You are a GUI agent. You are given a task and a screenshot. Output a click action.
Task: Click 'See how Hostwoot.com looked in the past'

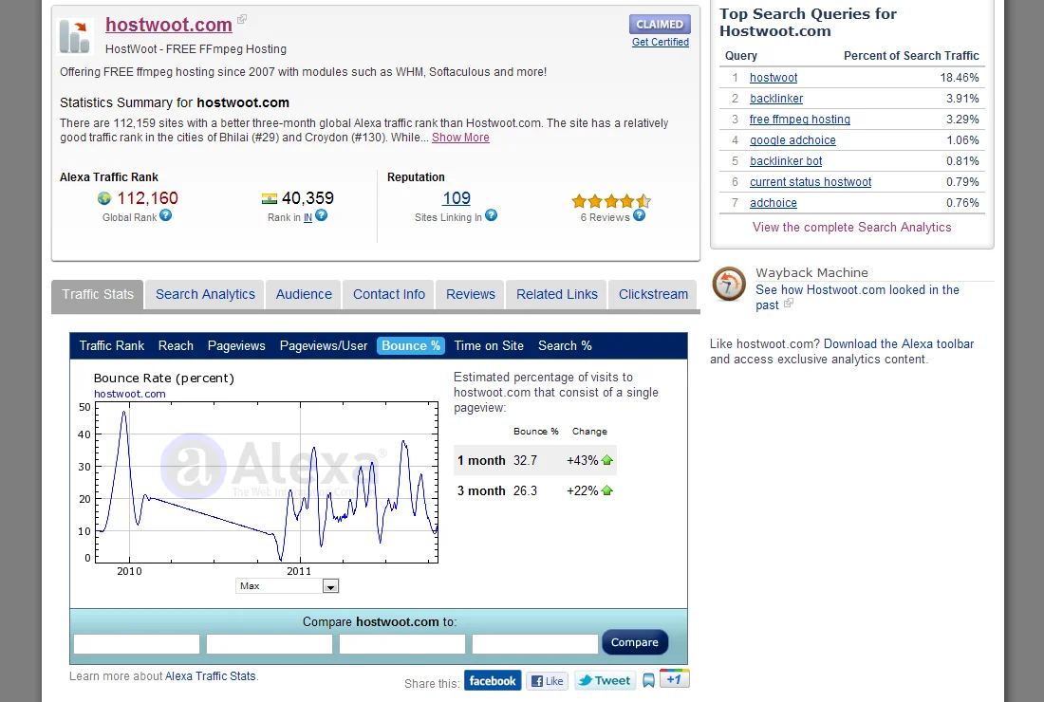[x=858, y=298]
